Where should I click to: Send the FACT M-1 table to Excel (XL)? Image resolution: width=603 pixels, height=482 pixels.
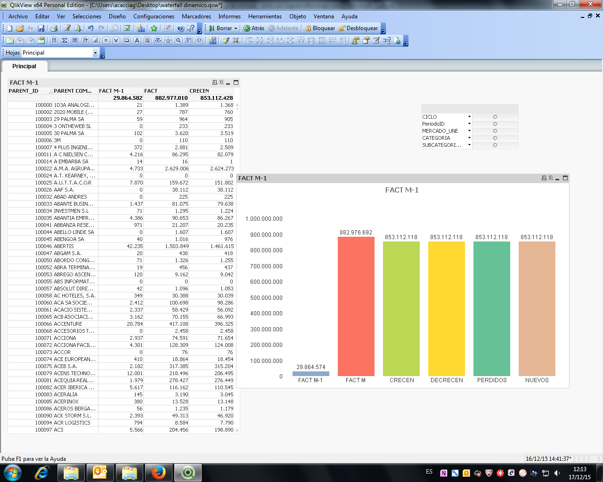pos(221,82)
